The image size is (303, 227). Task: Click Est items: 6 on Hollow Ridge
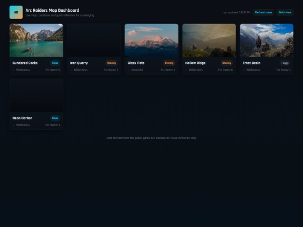pyautogui.click(x=226, y=70)
